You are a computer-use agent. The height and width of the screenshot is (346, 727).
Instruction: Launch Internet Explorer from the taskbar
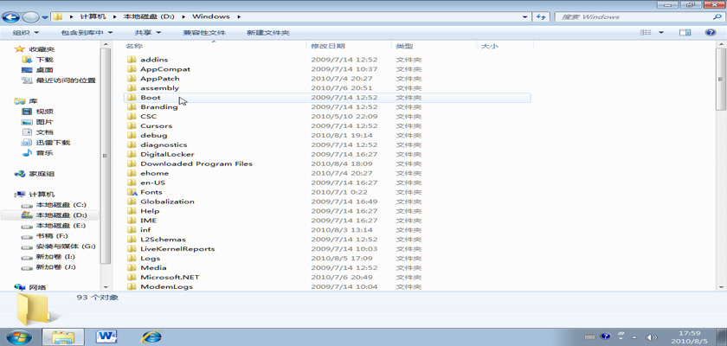[152, 336]
